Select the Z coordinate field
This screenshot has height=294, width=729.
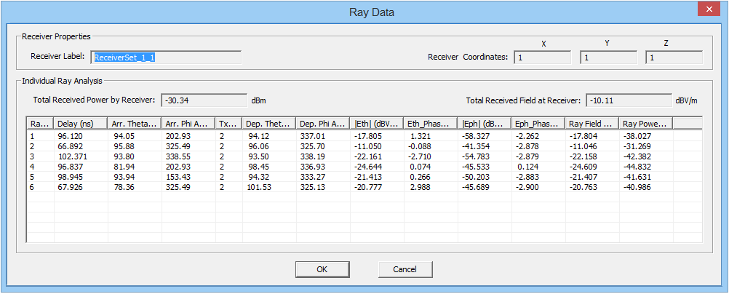pos(674,57)
